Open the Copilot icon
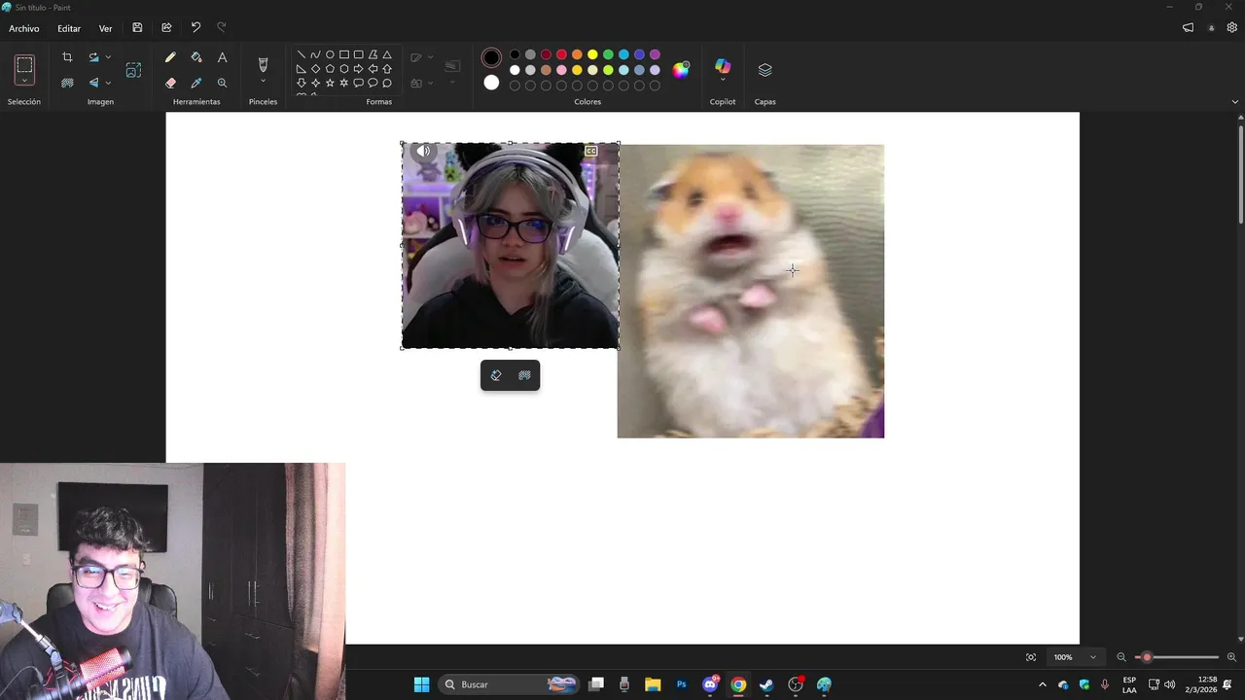 [723, 65]
